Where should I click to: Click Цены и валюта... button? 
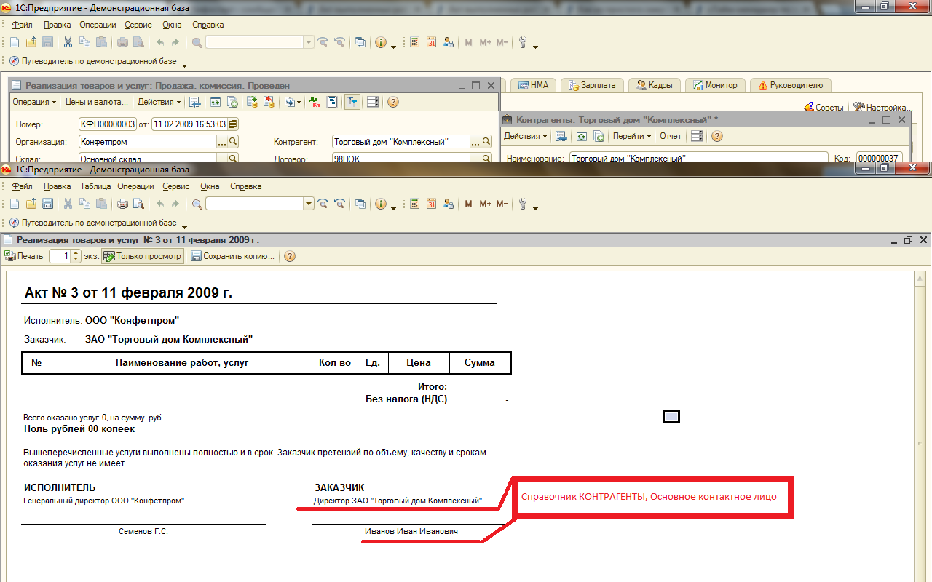(x=96, y=102)
